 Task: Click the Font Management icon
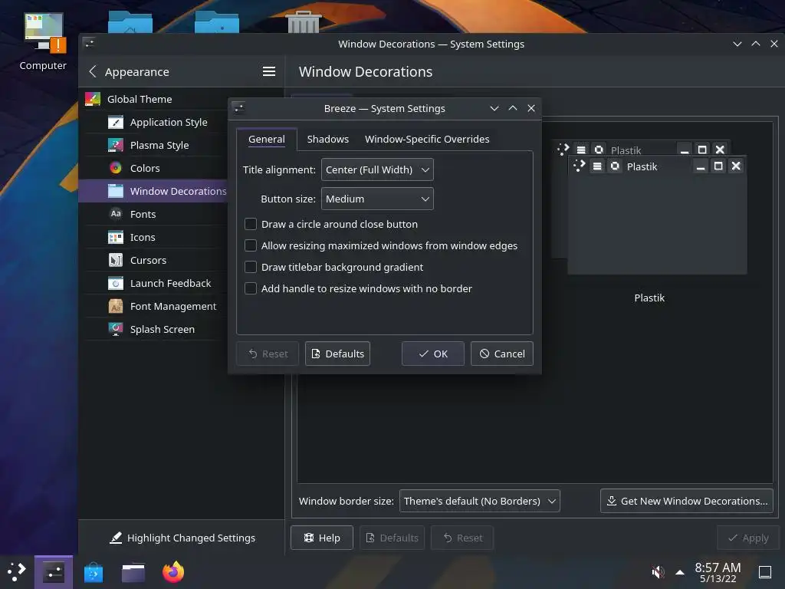(116, 306)
